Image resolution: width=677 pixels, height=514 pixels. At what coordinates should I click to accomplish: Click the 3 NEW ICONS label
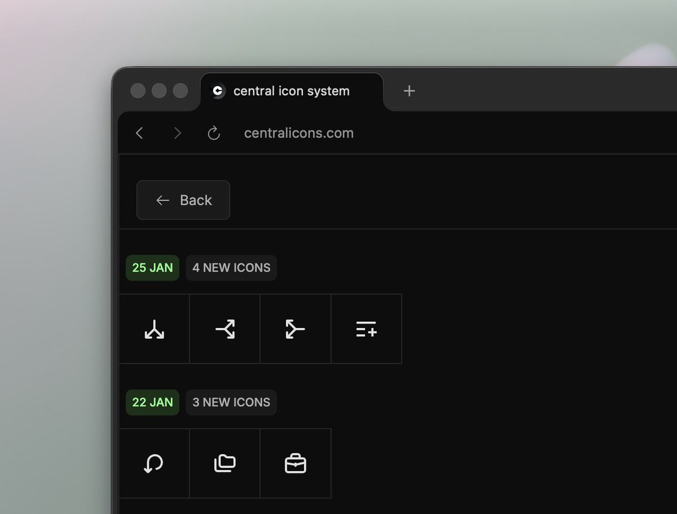[231, 402]
